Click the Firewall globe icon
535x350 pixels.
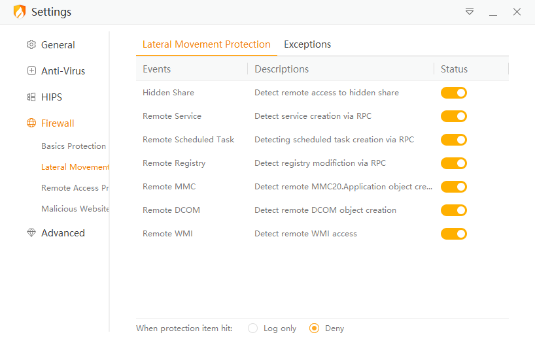pos(31,123)
